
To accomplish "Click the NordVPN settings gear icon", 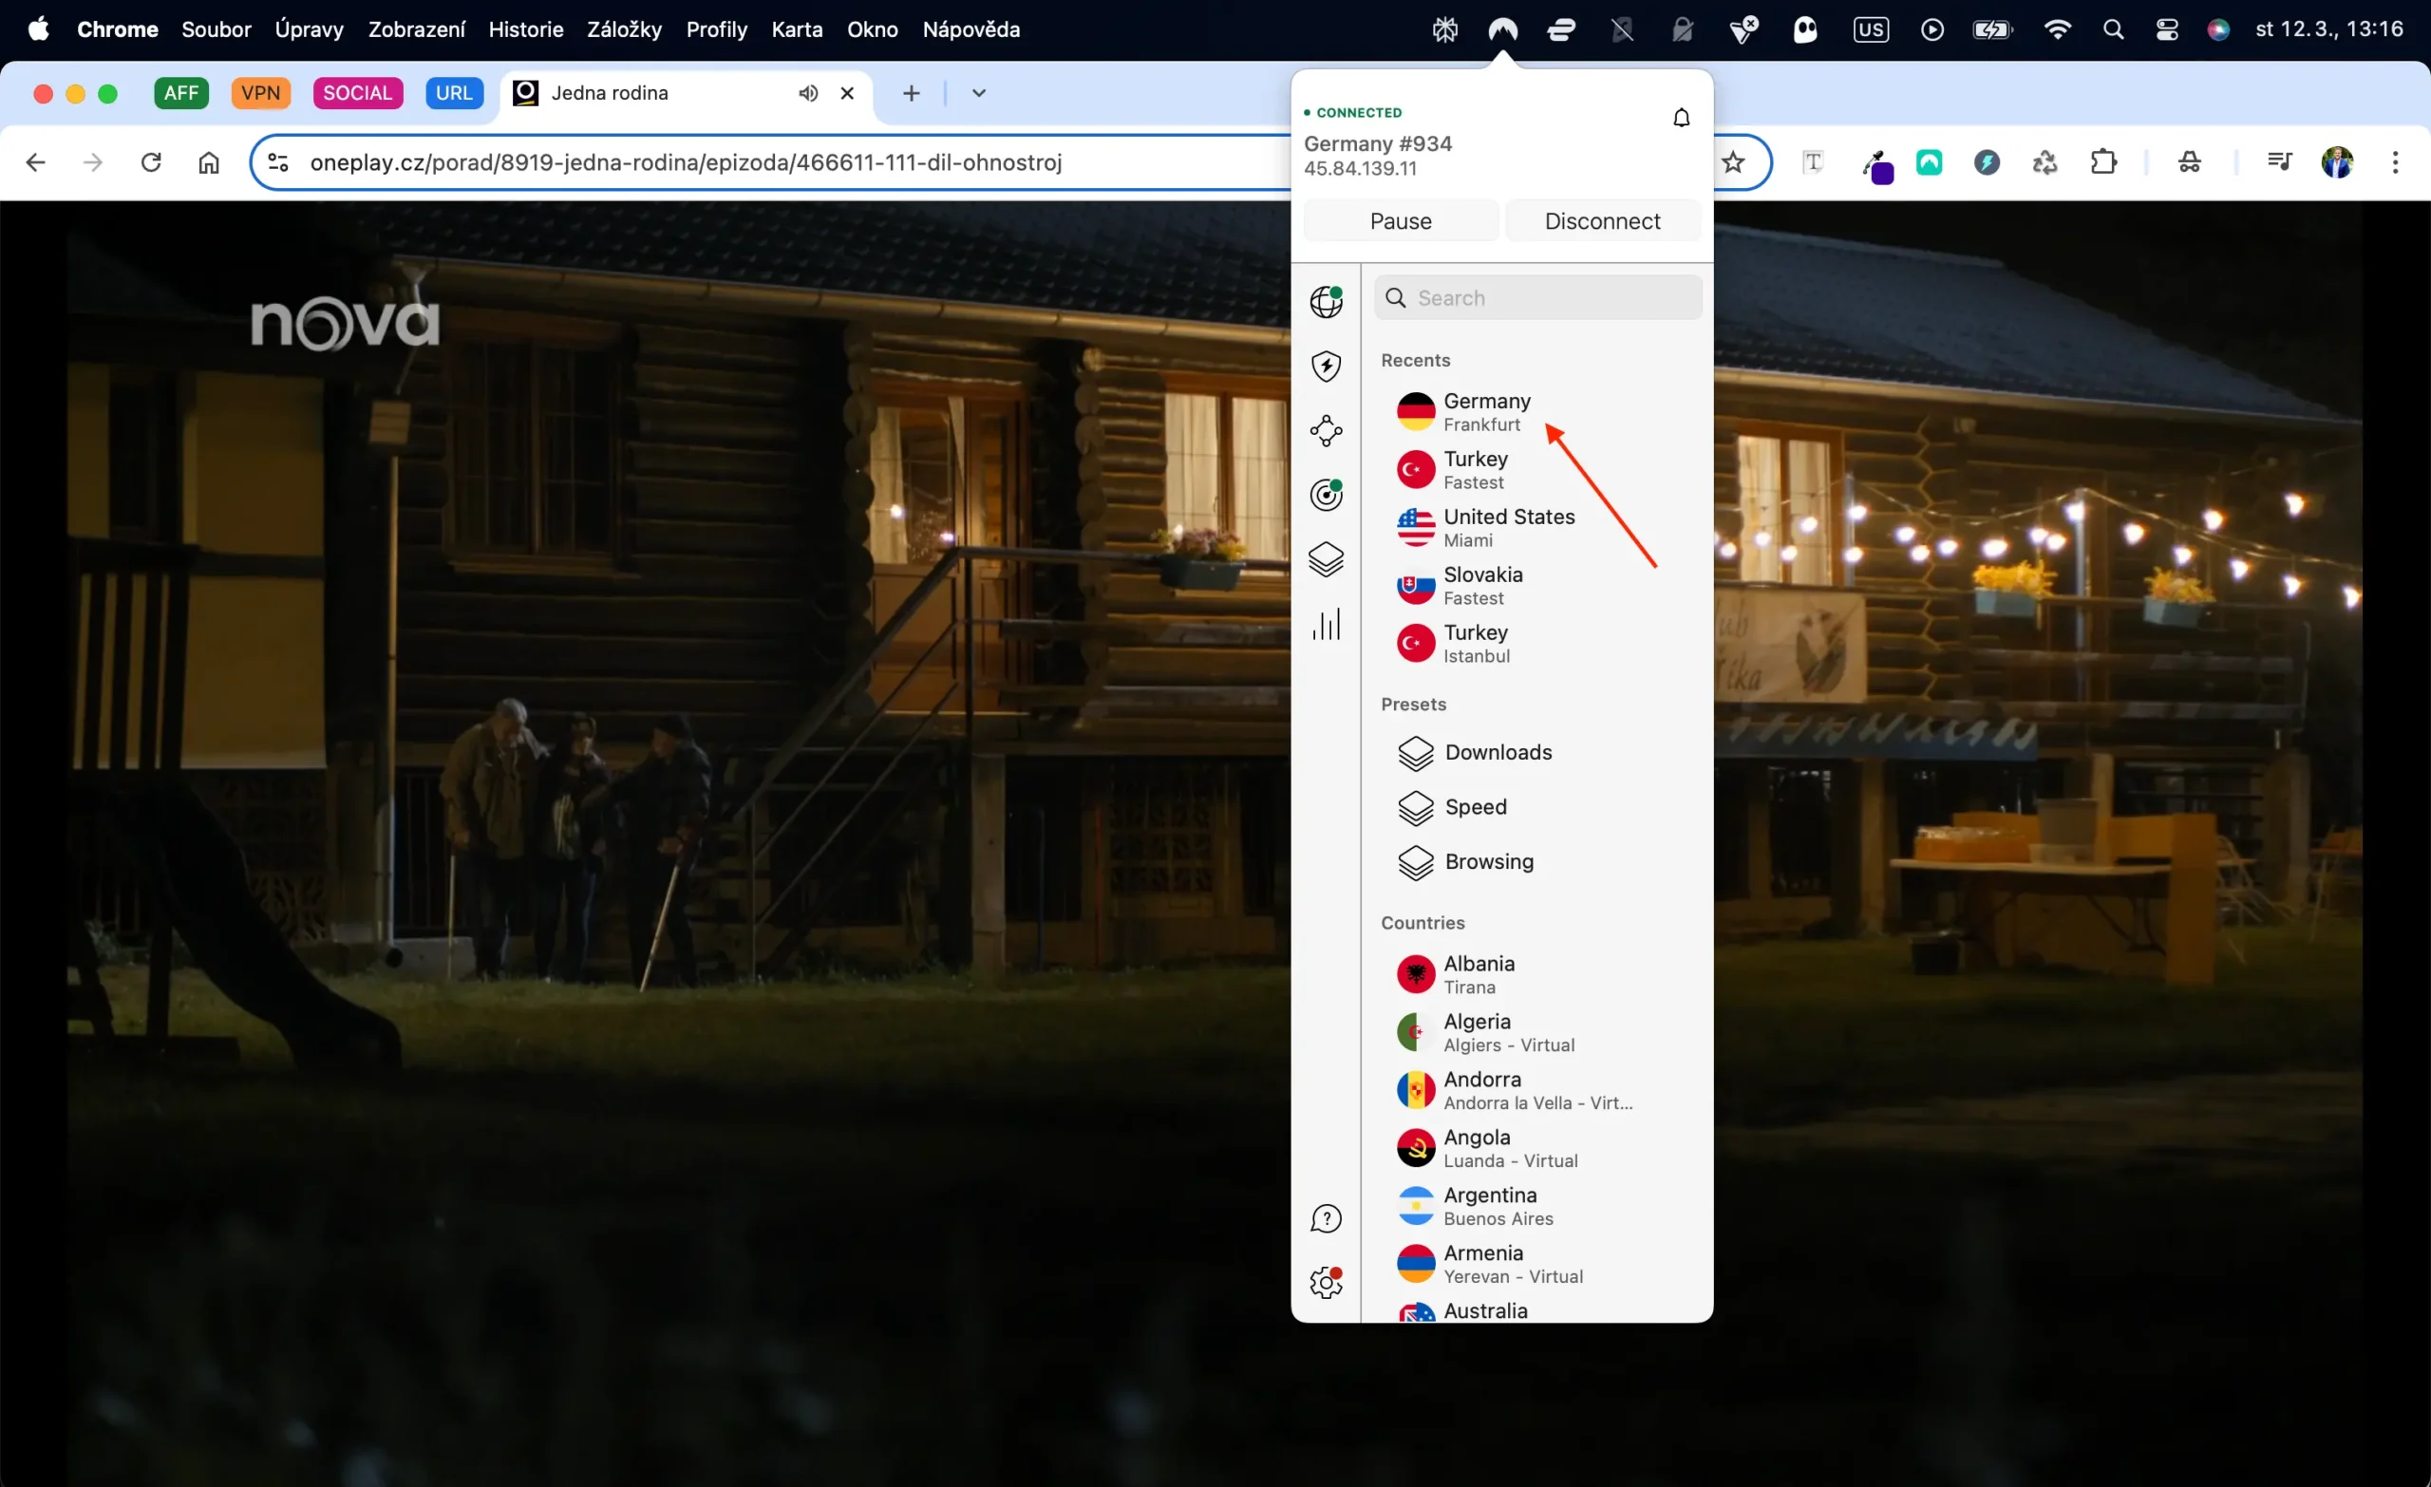I will pyautogui.click(x=1325, y=1284).
